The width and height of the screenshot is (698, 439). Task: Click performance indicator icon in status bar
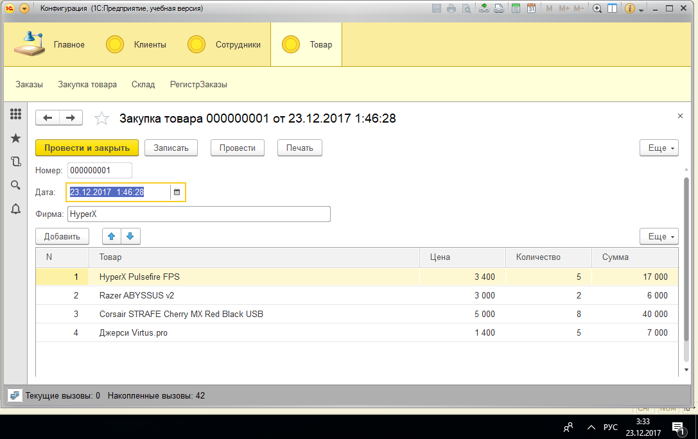click(x=15, y=395)
